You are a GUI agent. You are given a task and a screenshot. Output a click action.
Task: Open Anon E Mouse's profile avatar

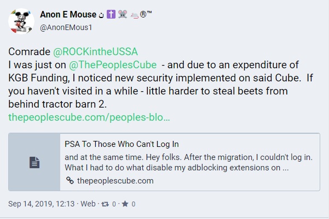pyautogui.click(x=22, y=21)
